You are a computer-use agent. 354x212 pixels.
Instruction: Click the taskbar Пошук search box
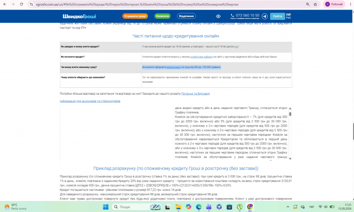pyautogui.click(x=137, y=207)
